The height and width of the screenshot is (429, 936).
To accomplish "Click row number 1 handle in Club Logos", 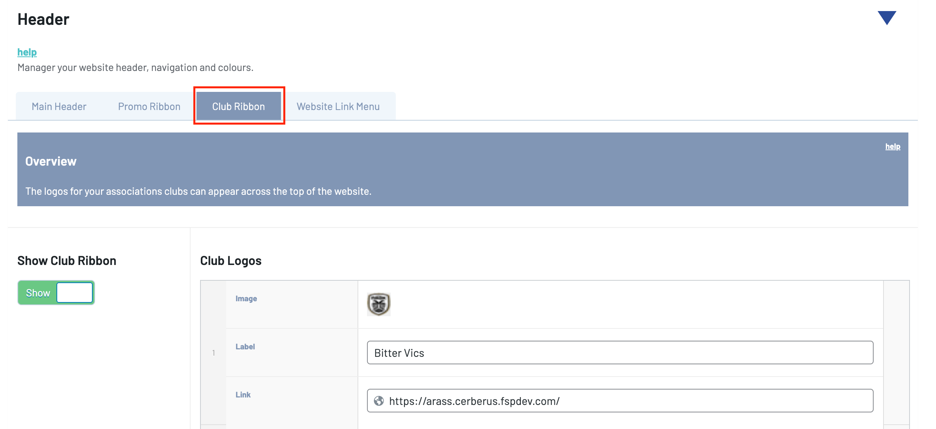I will 213,353.
